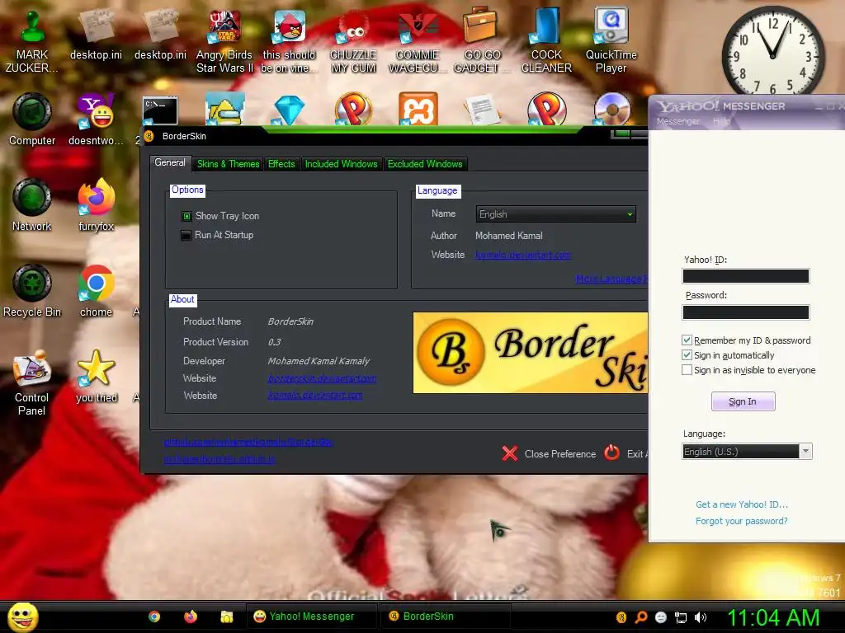Click Get a new Yahoo! ID link
The image size is (845, 633).
tap(742, 504)
